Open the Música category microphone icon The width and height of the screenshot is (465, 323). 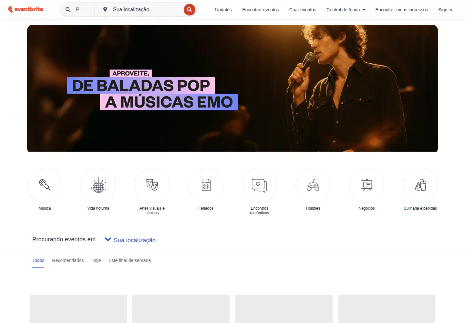[x=45, y=185]
